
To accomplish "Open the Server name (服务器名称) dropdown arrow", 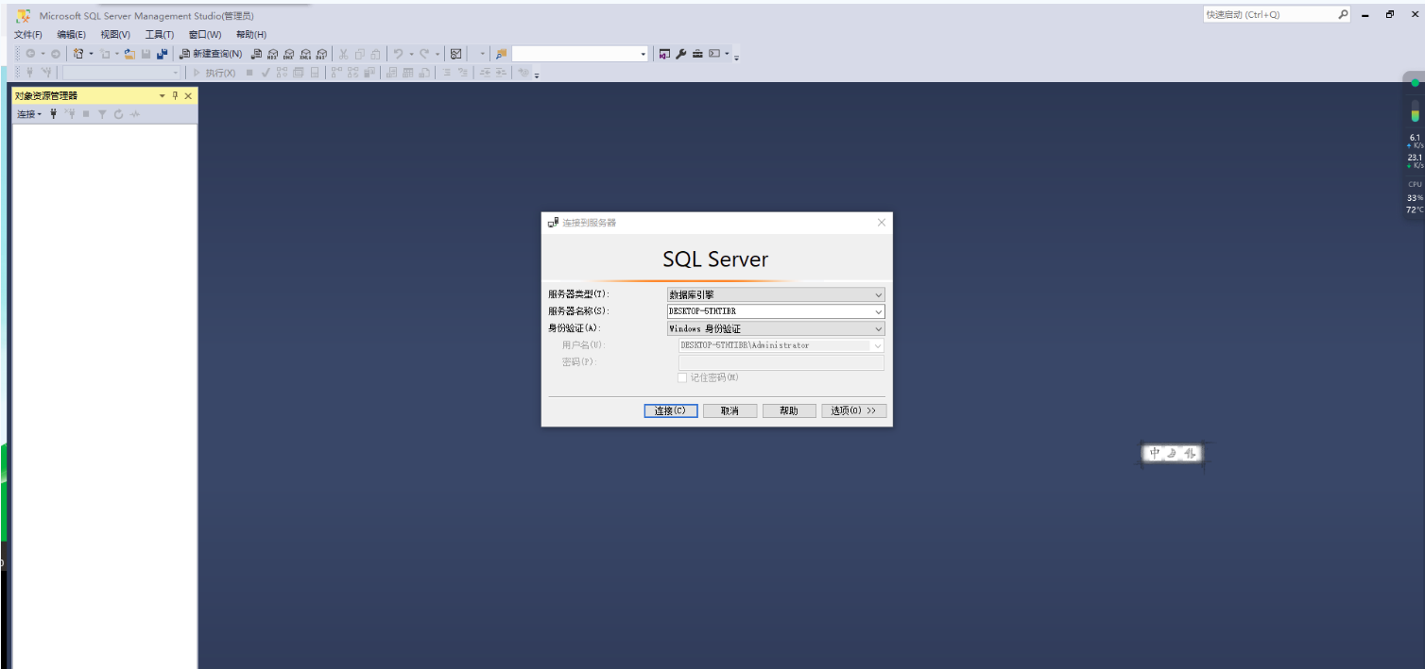I will point(878,311).
